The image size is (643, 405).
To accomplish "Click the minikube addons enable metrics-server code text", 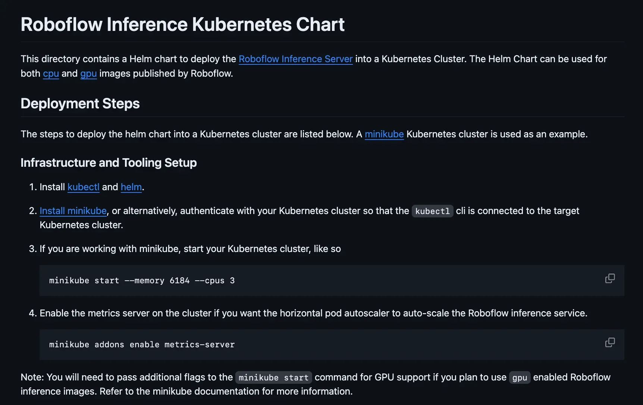I will (x=142, y=345).
